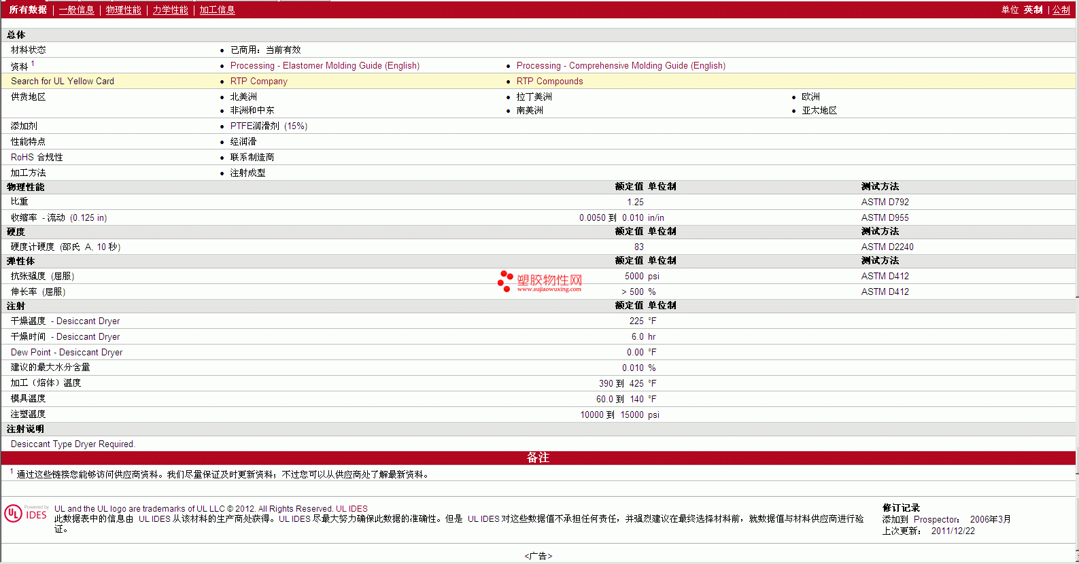1079x564 pixels.
Task: Click the ASTM D792 test method
Action: point(885,202)
